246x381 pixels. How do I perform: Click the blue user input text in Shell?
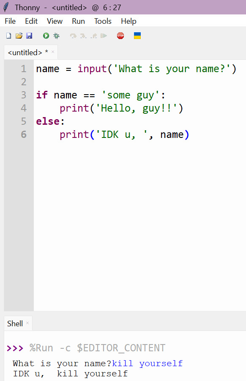(148, 364)
